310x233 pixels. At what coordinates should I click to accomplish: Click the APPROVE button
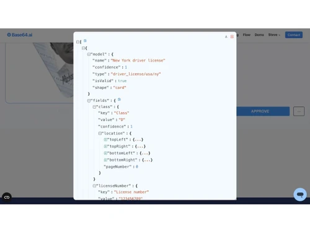click(263, 111)
